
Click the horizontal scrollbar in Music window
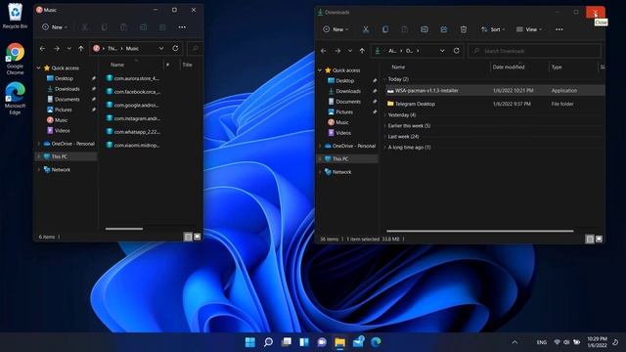click(x=124, y=229)
